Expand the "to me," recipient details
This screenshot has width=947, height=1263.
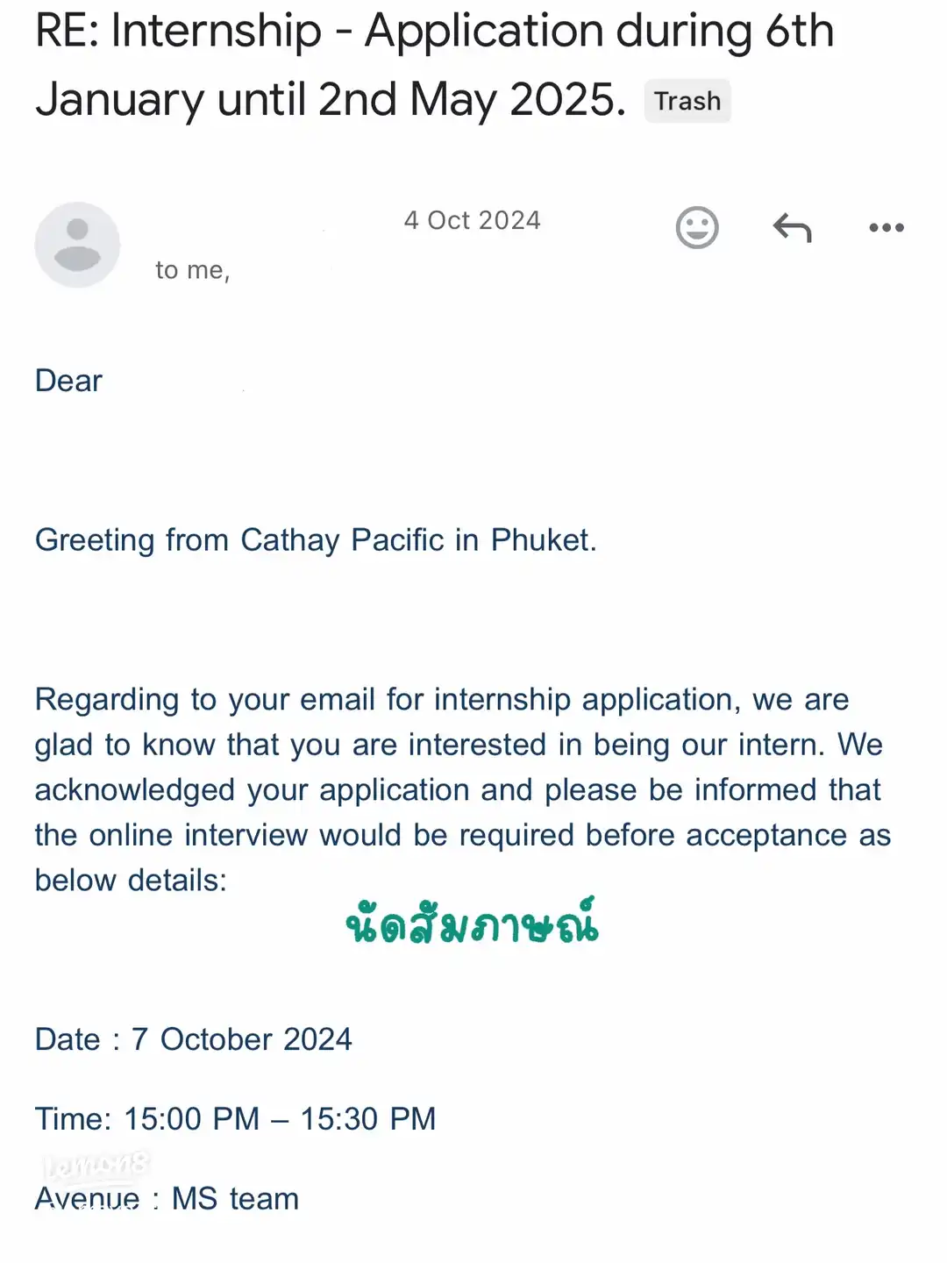pyautogui.click(x=192, y=270)
